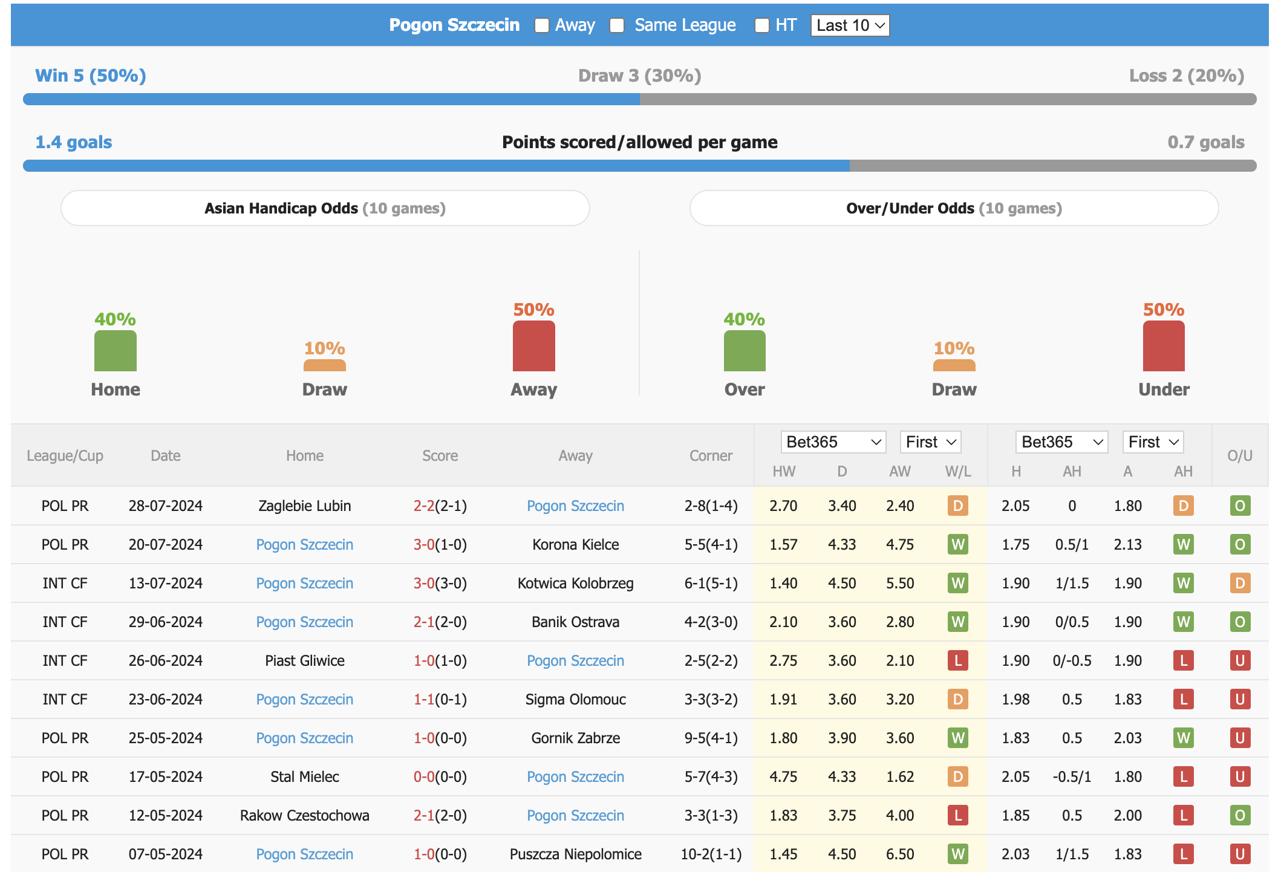Select Asian Handicap Odds tab
The height and width of the screenshot is (872, 1281).
tap(323, 208)
